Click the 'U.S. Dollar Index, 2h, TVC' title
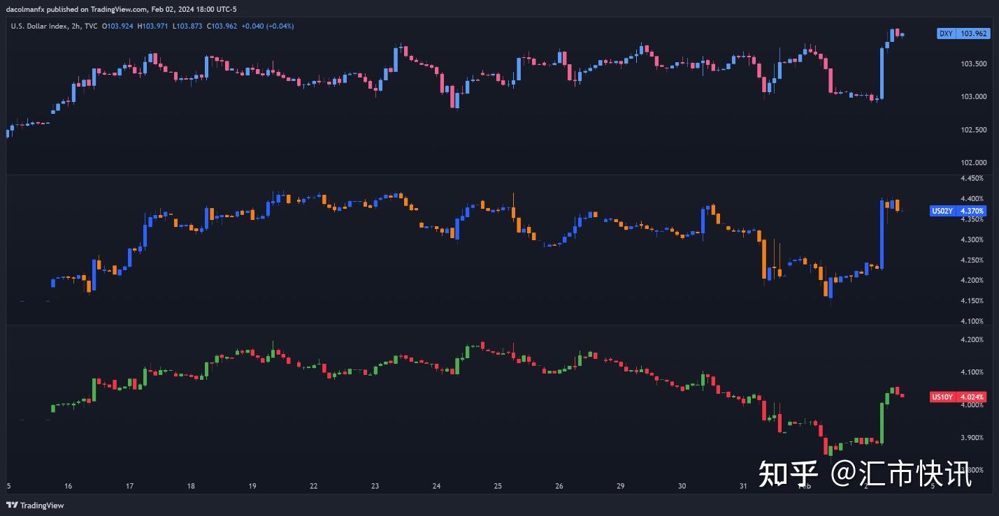The height and width of the screenshot is (516, 999). pos(55,26)
